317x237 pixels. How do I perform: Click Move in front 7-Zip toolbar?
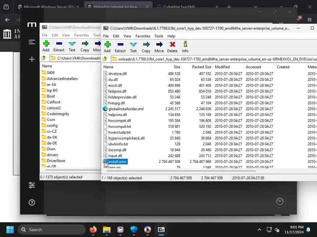click(x=159, y=47)
